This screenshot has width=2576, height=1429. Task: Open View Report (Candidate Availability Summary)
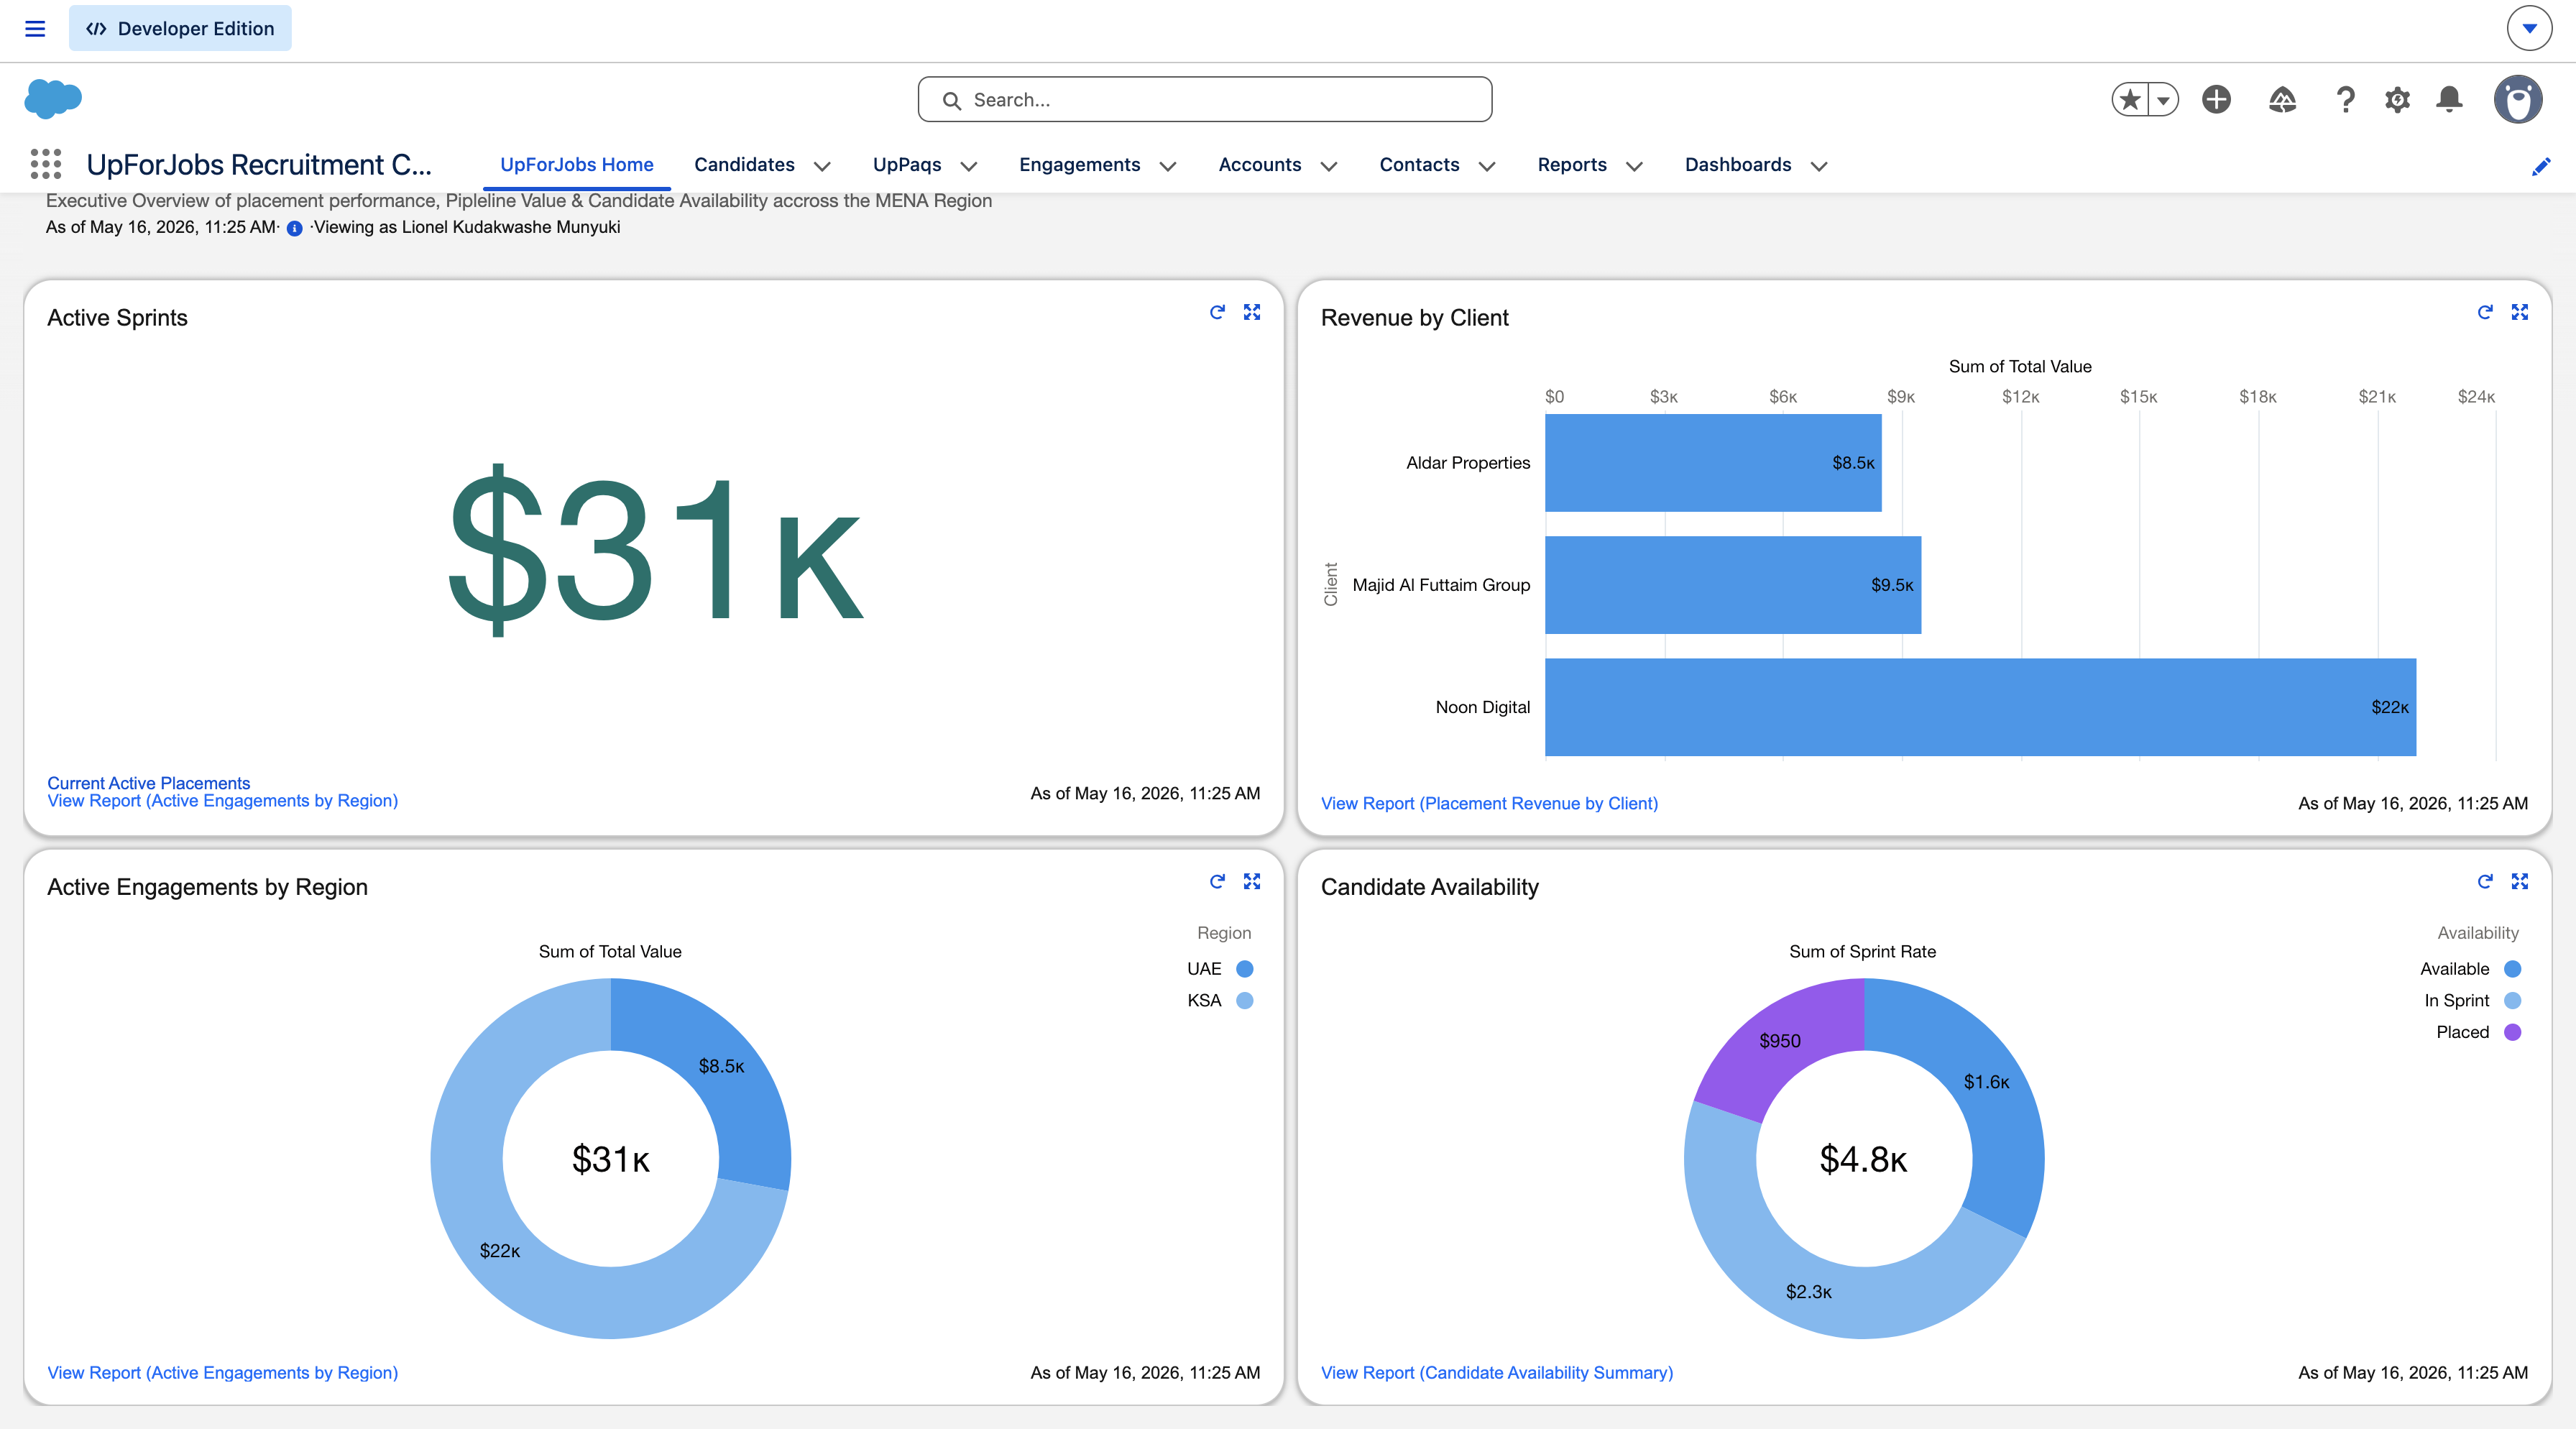point(1496,1373)
